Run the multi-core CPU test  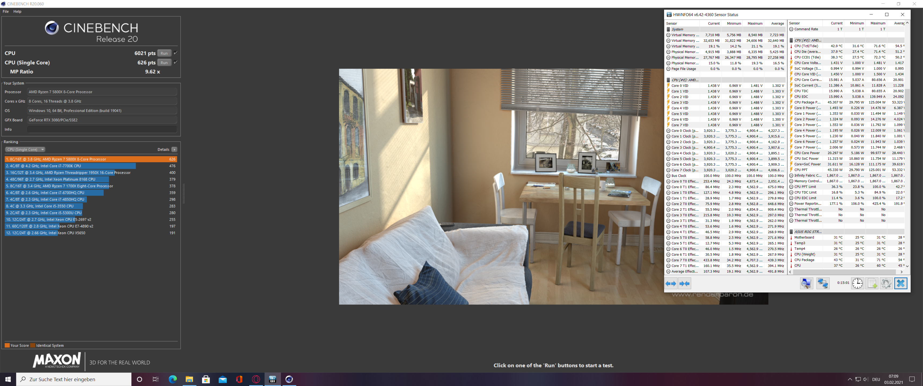click(x=164, y=53)
